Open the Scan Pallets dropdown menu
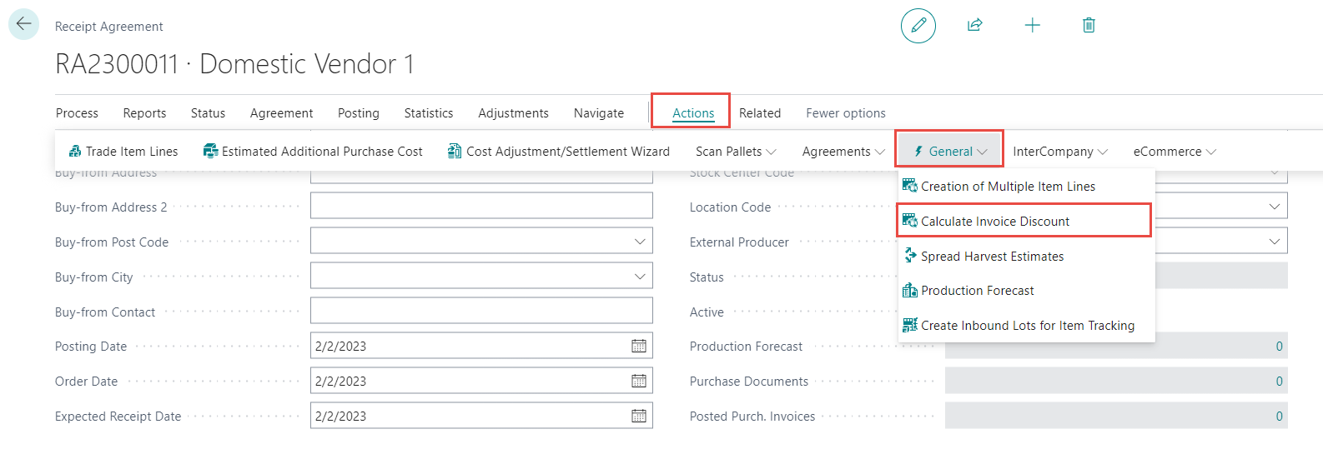The image size is (1323, 459). [x=735, y=152]
